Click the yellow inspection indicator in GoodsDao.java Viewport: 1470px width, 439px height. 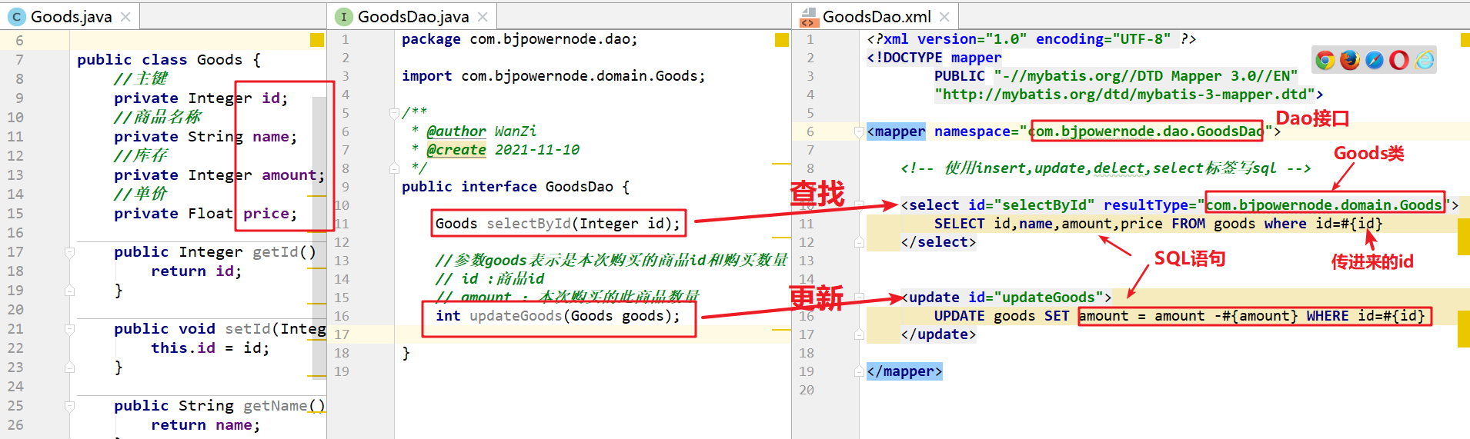coord(782,40)
